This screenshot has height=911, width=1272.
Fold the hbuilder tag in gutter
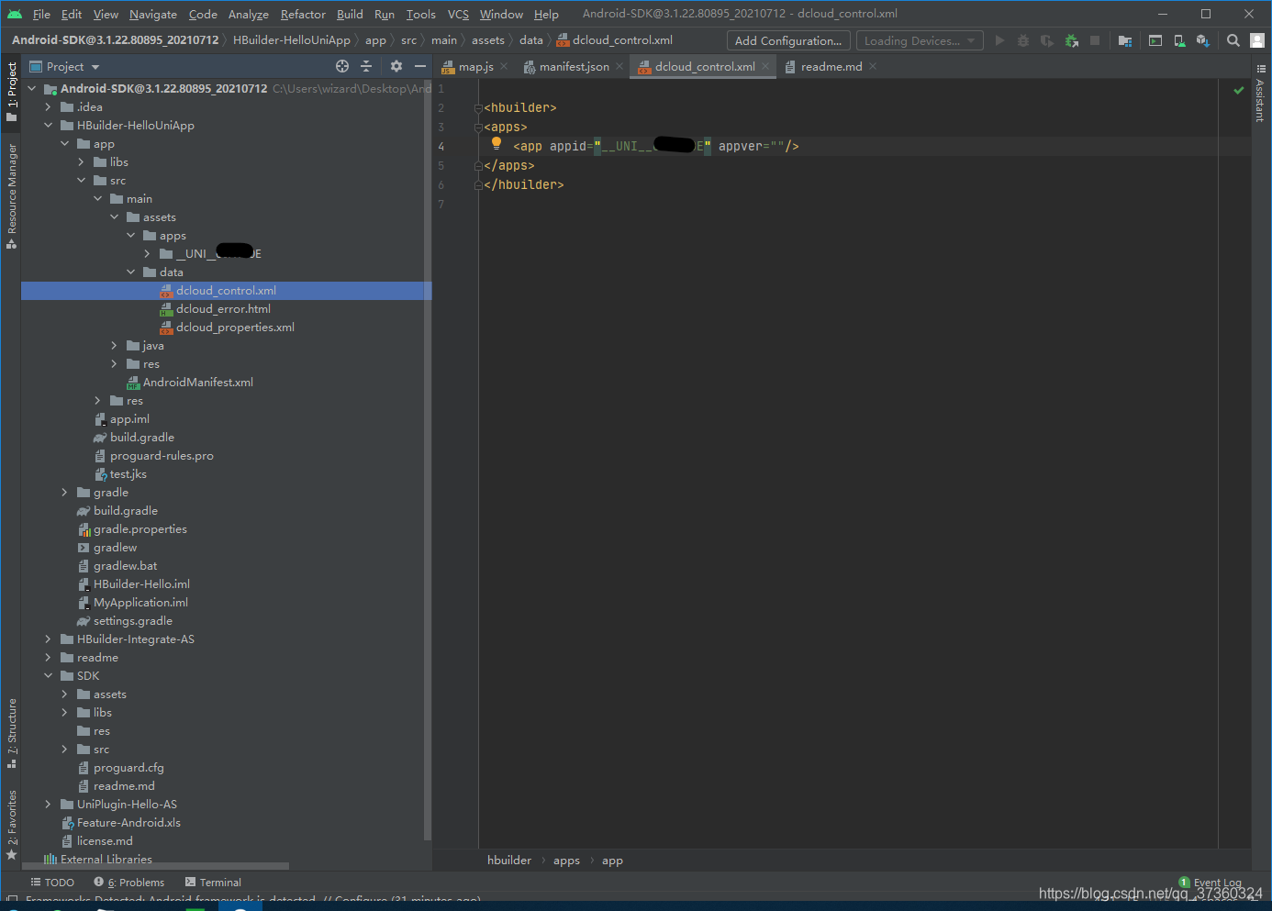478,108
